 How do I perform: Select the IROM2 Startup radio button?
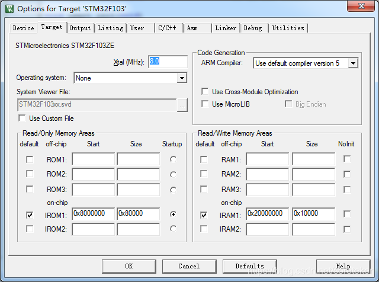pyautogui.click(x=173, y=229)
